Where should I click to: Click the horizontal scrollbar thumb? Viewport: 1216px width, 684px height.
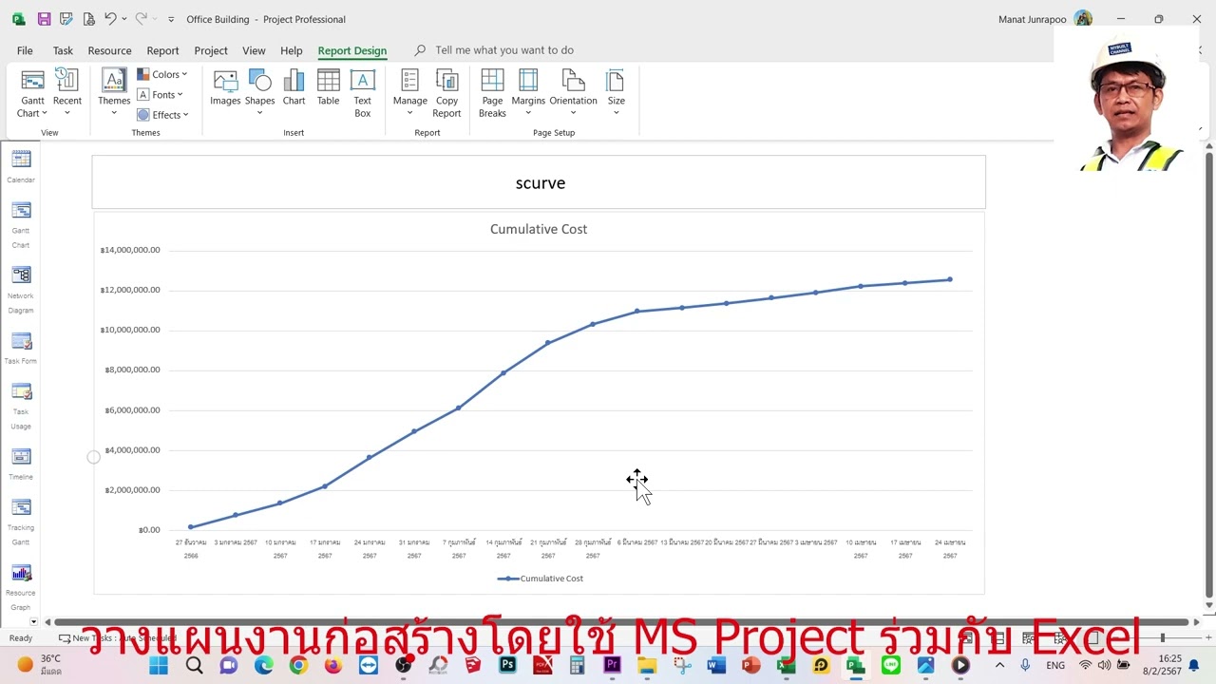click(x=620, y=622)
